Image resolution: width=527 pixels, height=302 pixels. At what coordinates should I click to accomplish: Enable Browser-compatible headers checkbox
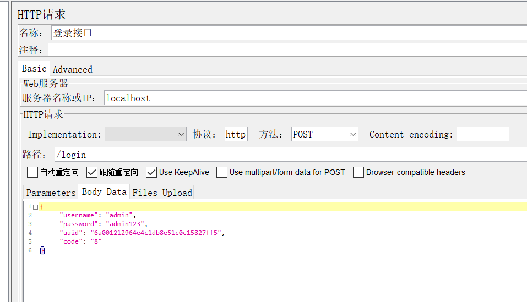tap(358, 172)
